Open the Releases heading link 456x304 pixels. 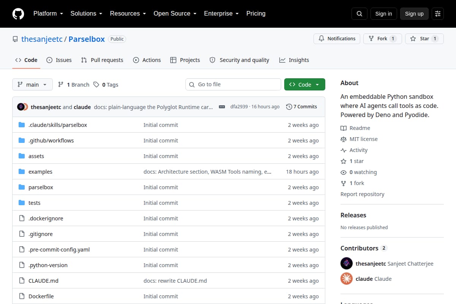tap(353, 215)
